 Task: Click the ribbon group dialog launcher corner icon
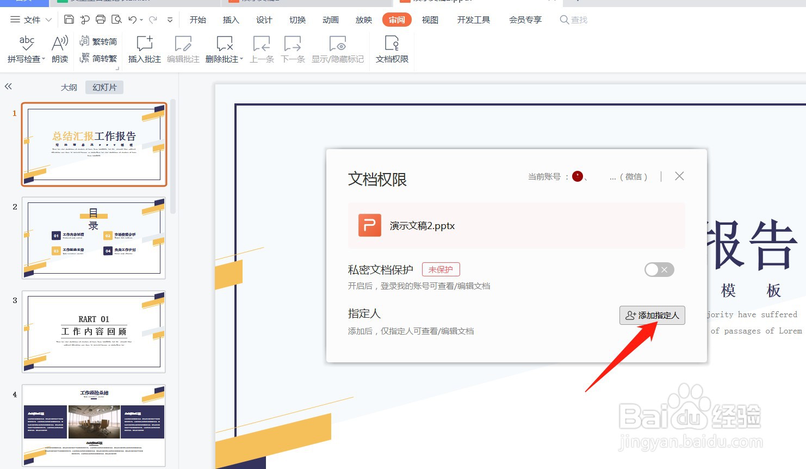[x=117, y=69]
